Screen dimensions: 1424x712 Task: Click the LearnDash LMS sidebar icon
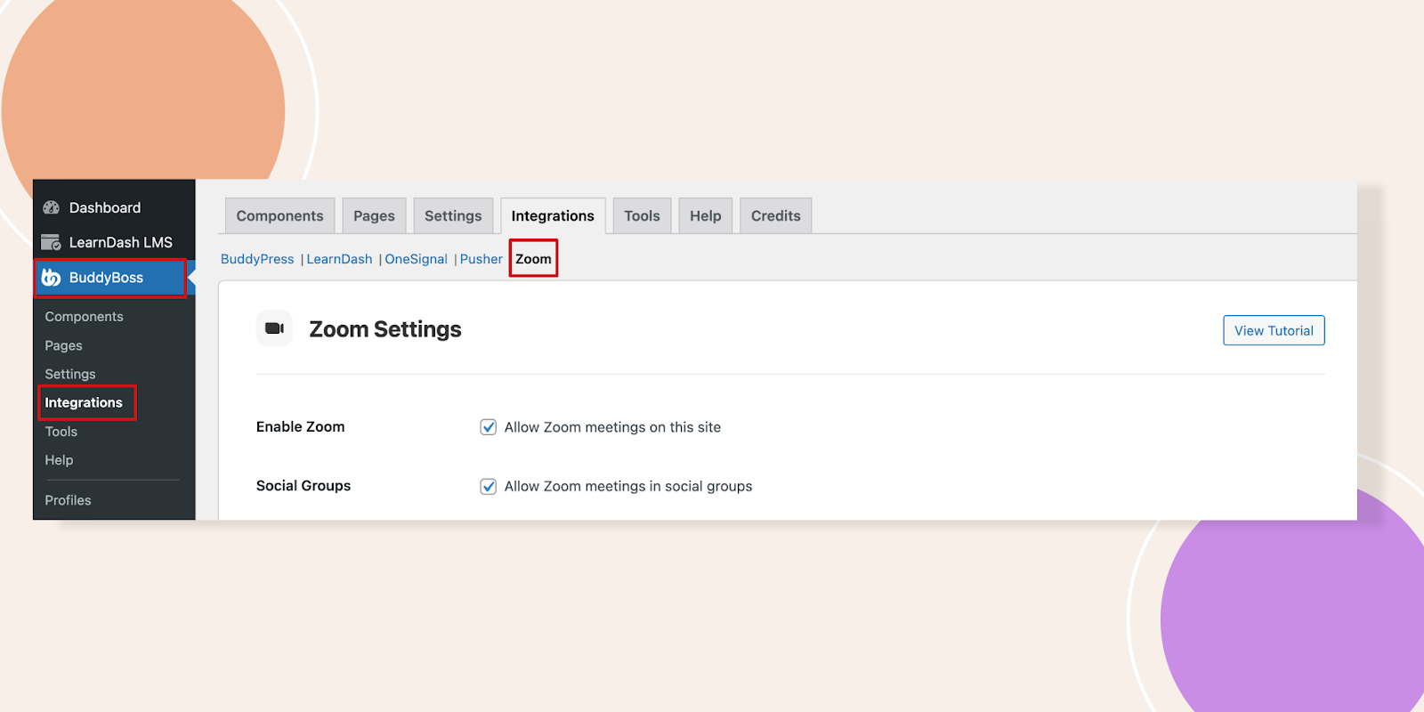click(52, 242)
